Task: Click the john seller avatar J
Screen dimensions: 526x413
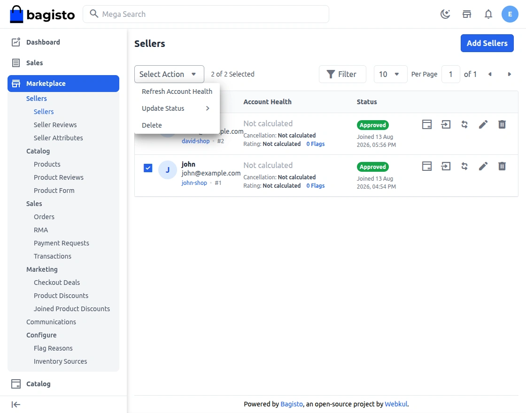Action: 167,170
